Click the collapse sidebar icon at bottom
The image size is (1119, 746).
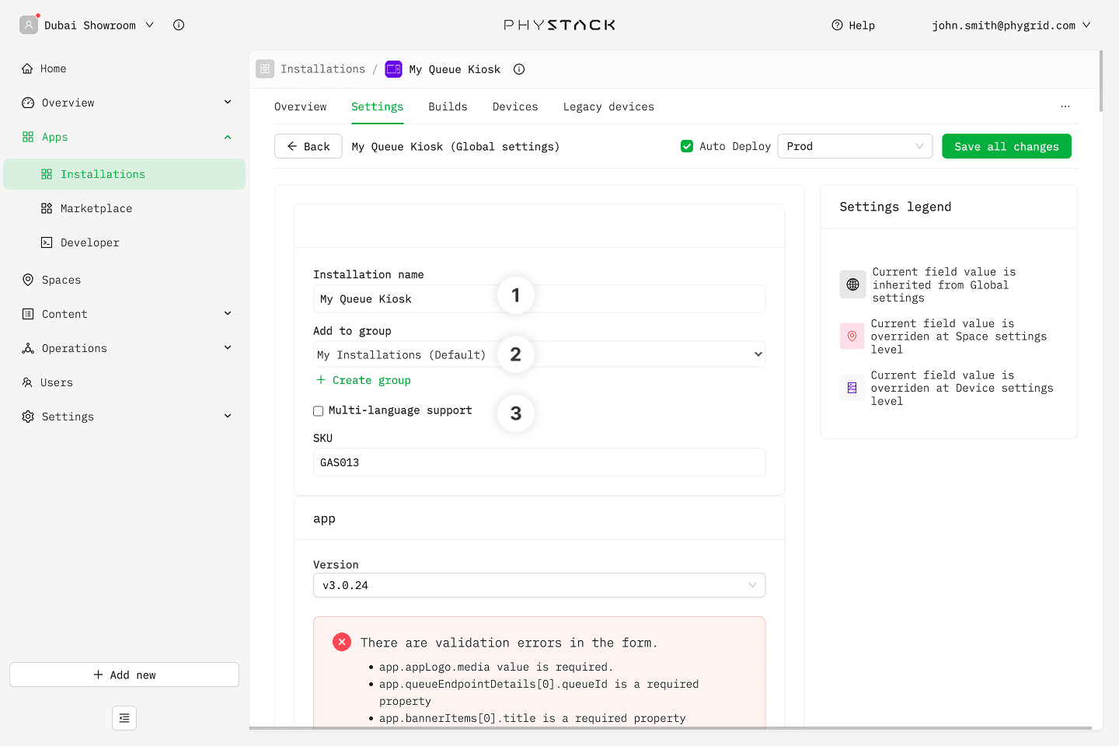click(x=124, y=718)
